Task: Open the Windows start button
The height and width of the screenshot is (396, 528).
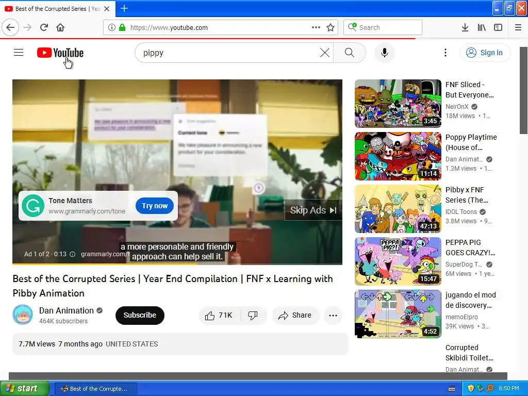Action: click(x=24, y=389)
